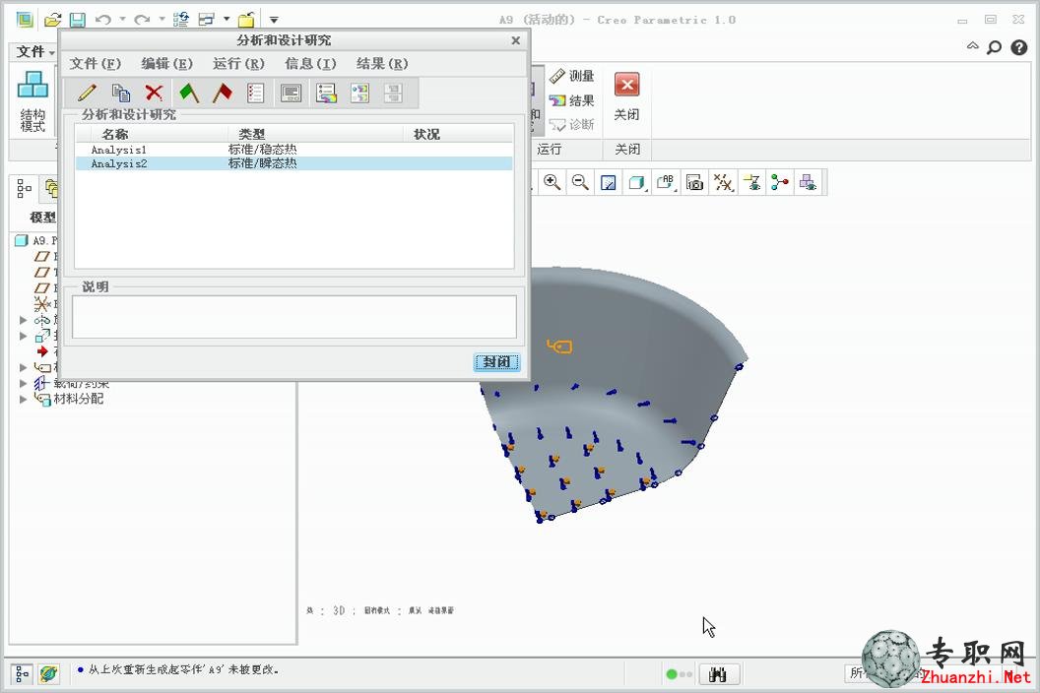This screenshot has width=1040, height=693.
Task: Open the customize quick access toolbar dropdown
Action: (x=274, y=21)
